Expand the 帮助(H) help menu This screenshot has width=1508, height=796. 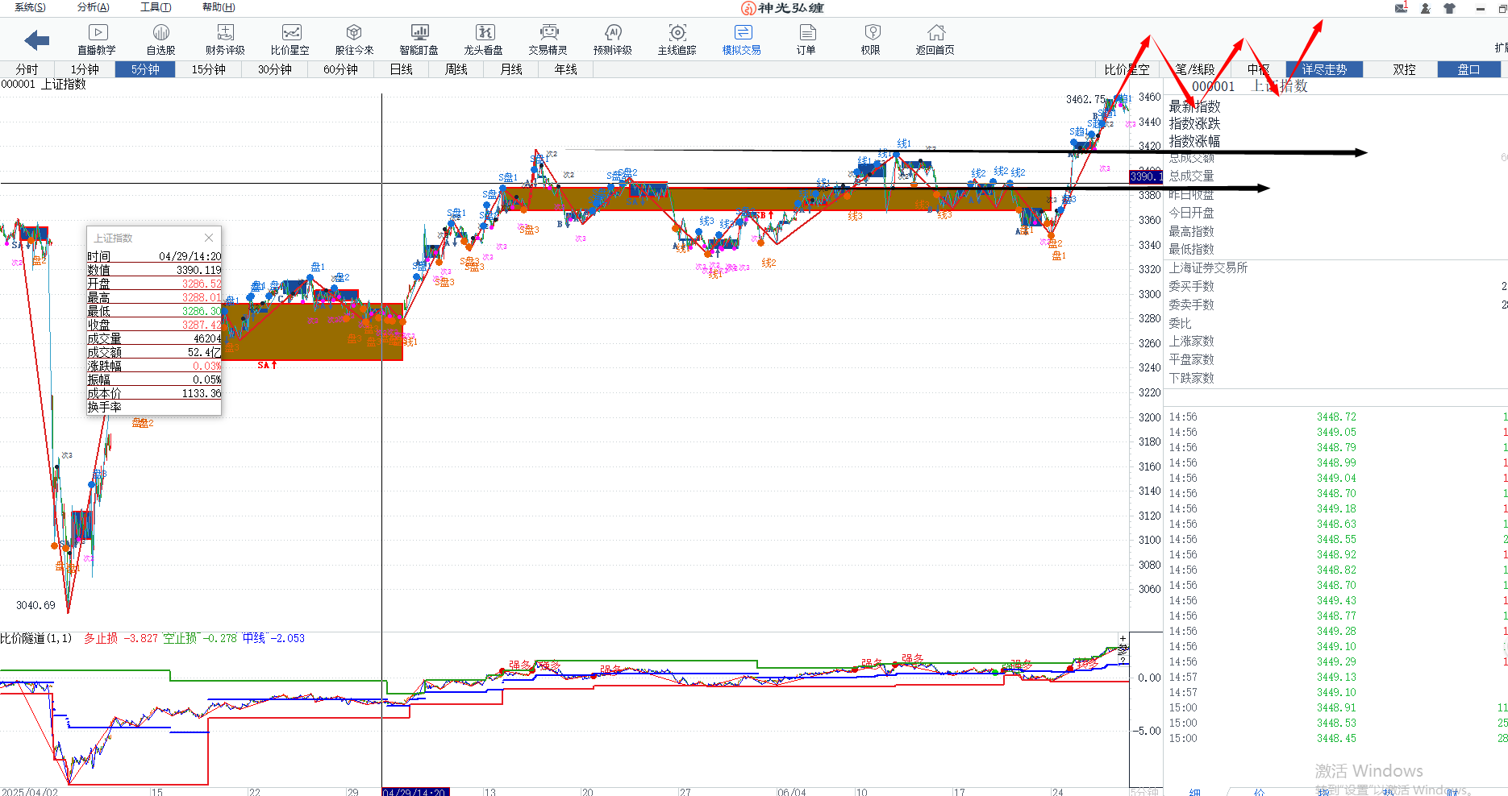219,7
